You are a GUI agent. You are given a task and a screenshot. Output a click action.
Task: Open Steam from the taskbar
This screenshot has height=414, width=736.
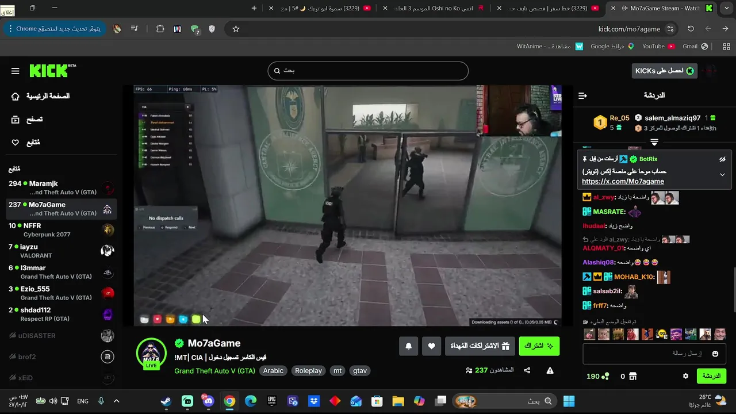[166, 401]
